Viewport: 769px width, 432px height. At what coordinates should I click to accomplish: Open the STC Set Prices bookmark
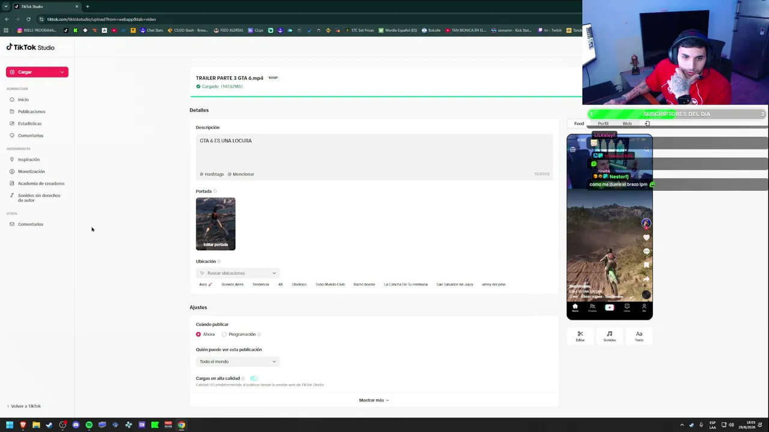[359, 31]
